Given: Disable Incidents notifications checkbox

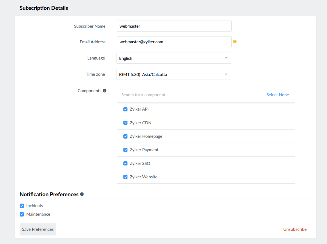Looking at the screenshot, I should (22, 206).
